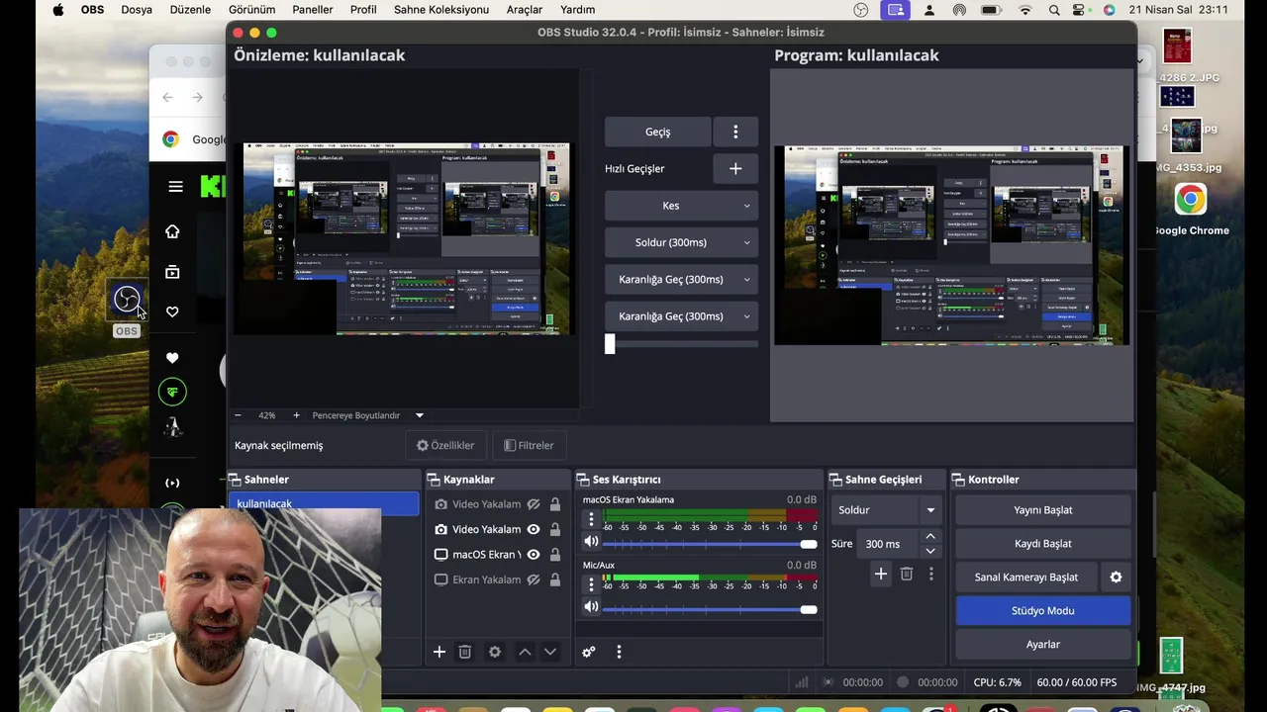Hide the macOS Ekran Yakalama source
The image size is (1267, 712).
(x=534, y=555)
